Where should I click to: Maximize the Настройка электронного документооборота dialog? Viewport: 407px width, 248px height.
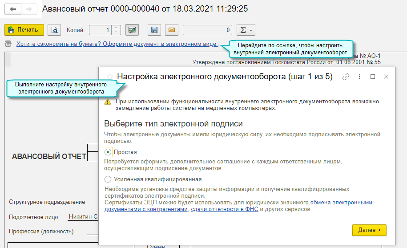point(373,77)
